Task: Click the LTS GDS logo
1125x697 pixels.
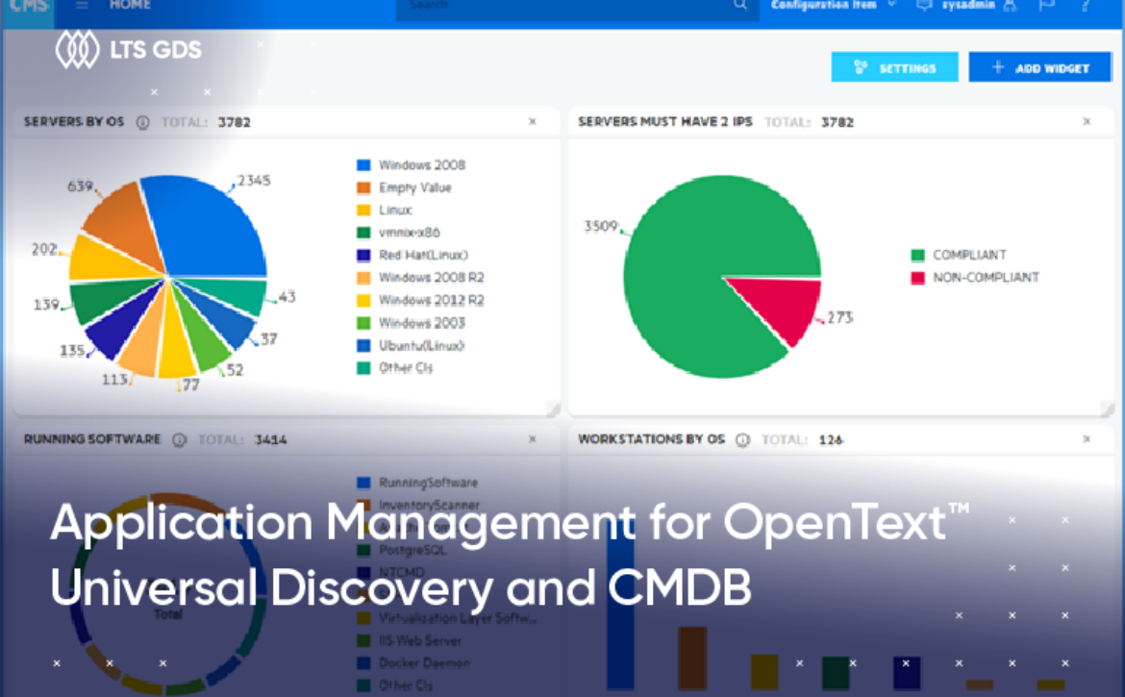Action: pos(128,50)
